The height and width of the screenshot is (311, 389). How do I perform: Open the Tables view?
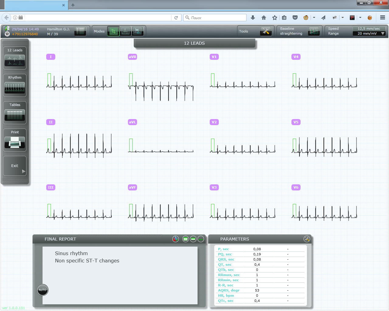click(15, 113)
